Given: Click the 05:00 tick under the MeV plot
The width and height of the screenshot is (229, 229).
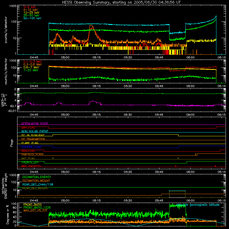Looking at the screenshot, I should pyautogui.click(x=65, y=86).
